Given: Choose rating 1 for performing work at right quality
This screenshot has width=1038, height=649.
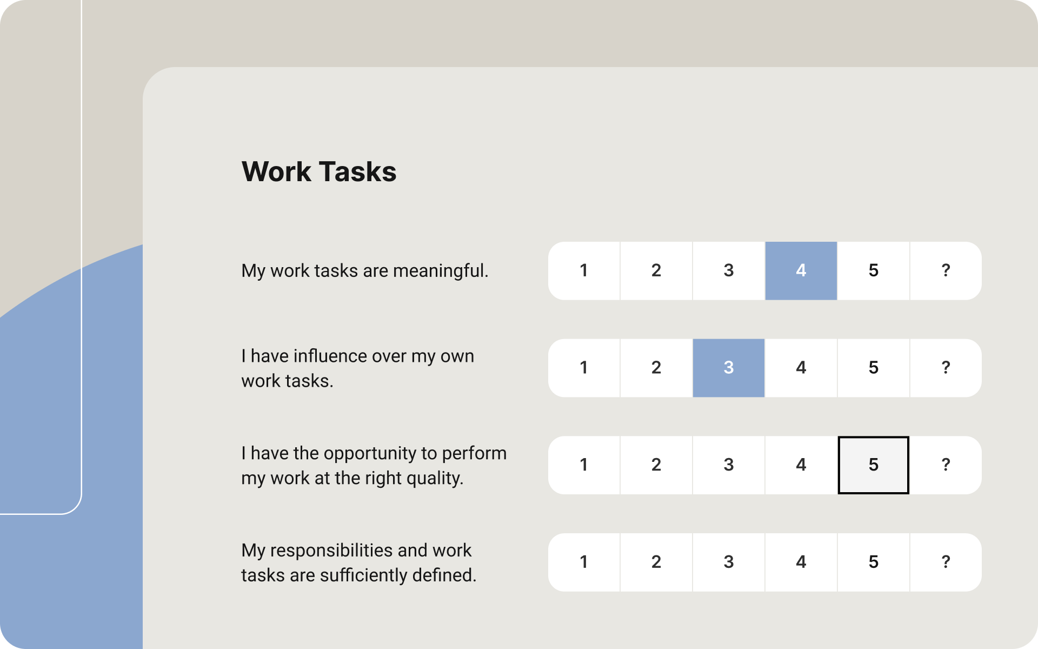Looking at the screenshot, I should (x=584, y=465).
